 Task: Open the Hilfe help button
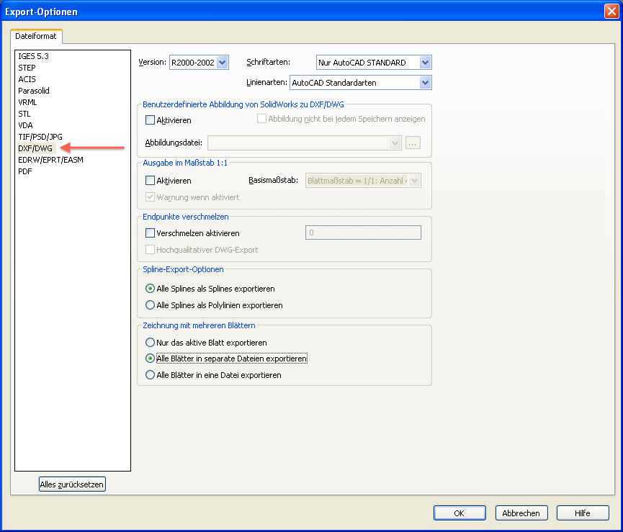[x=583, y=513]
